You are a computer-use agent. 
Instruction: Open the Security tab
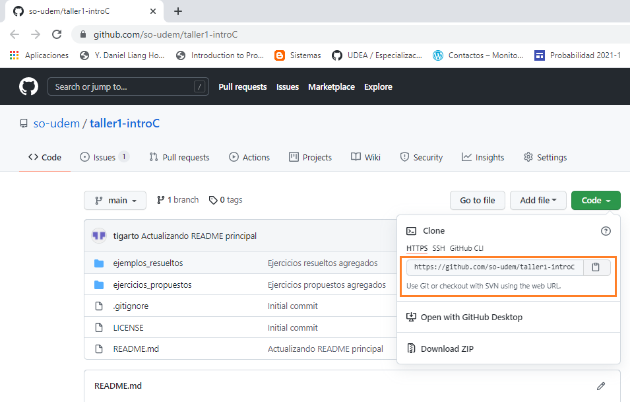[422, 157]
